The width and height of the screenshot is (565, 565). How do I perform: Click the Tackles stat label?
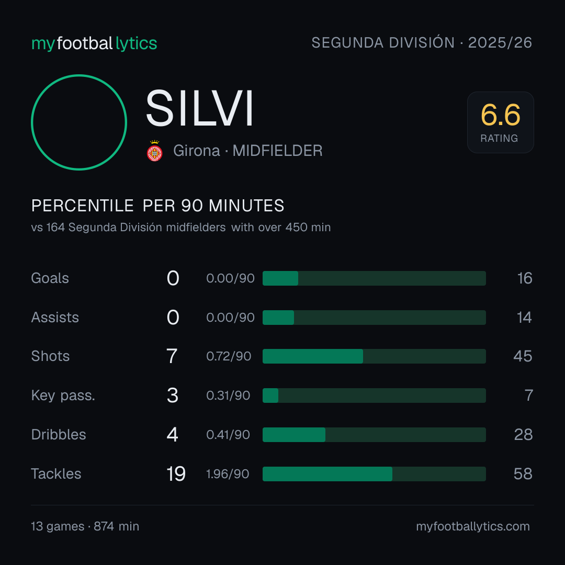click(56, 474)
